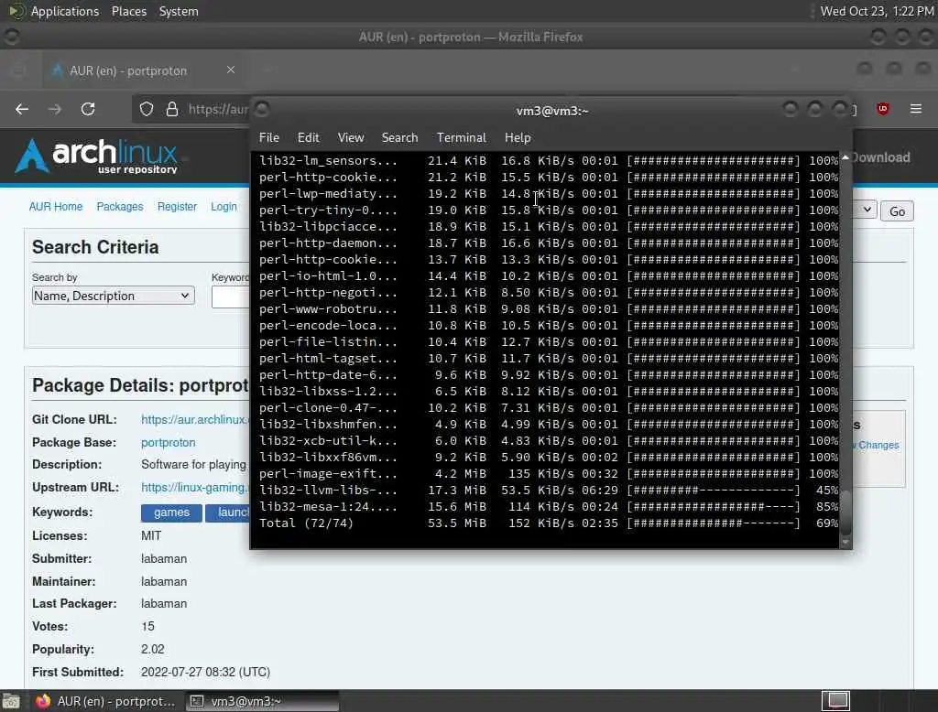This screenshot has width=938, height=712.
Task: Click the clock showing Wed Oct 23
Action: click(x=877, y=11)
